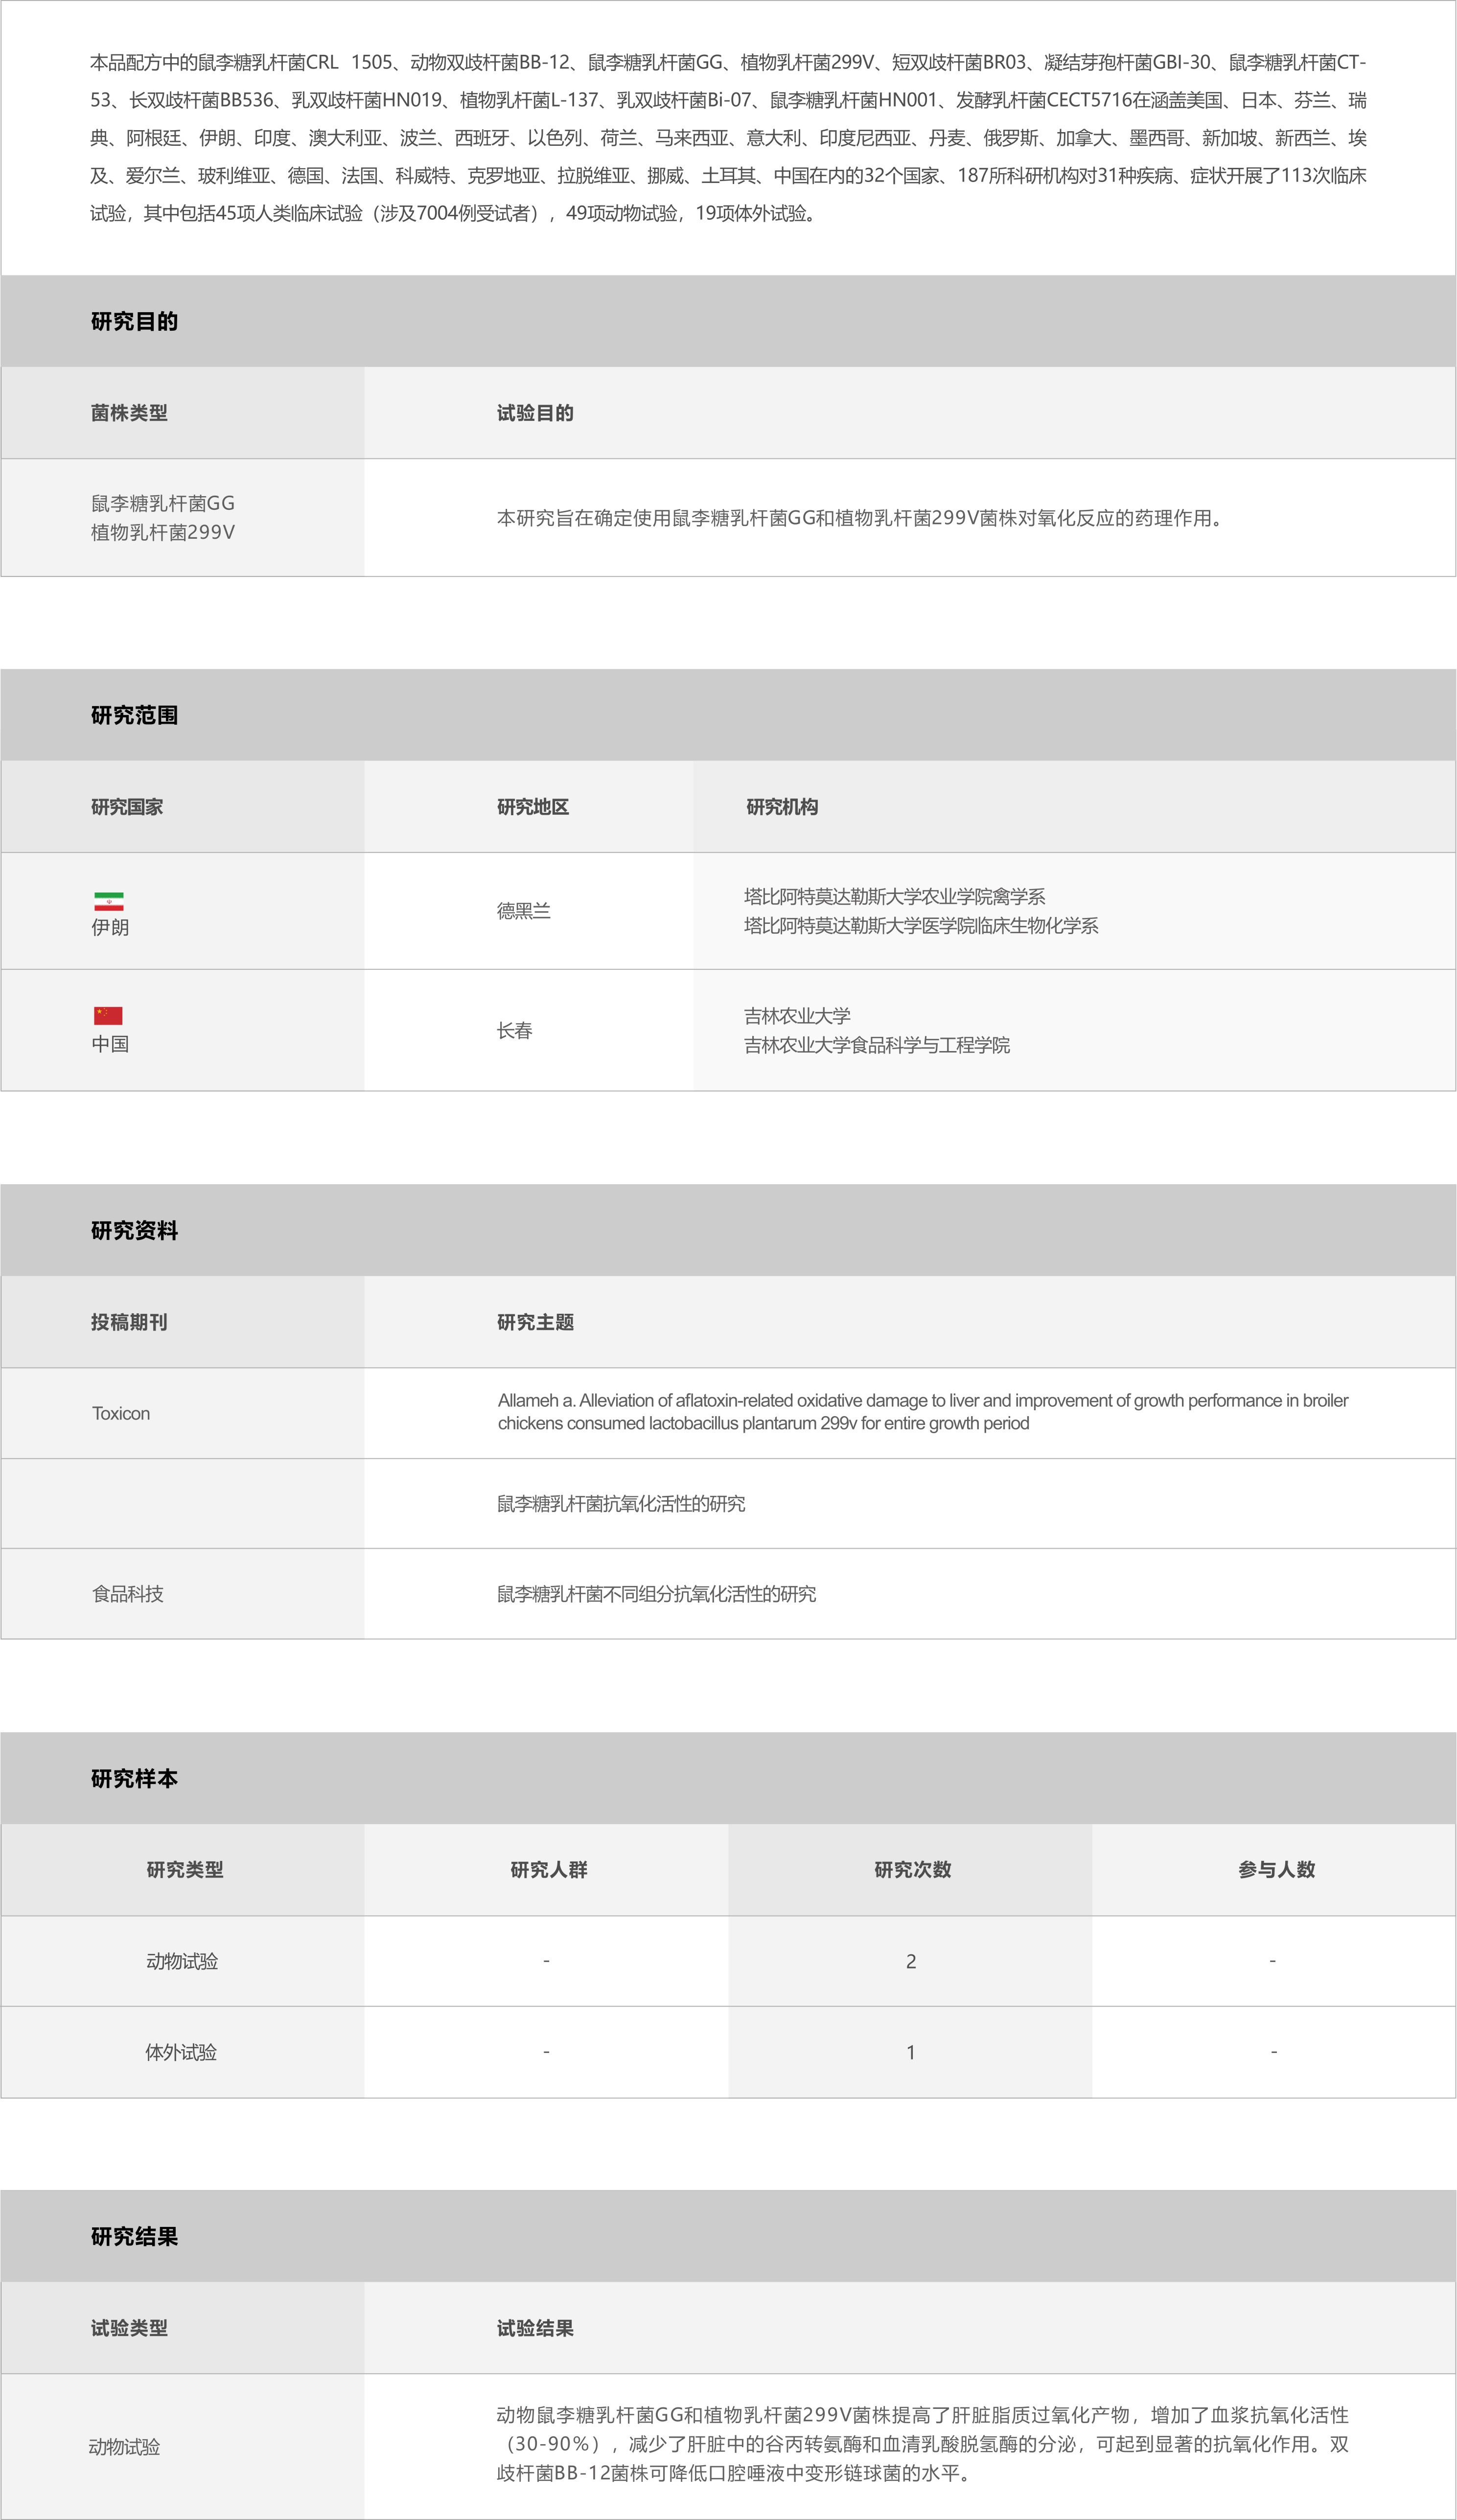Click the Iran flag icon

108,901
